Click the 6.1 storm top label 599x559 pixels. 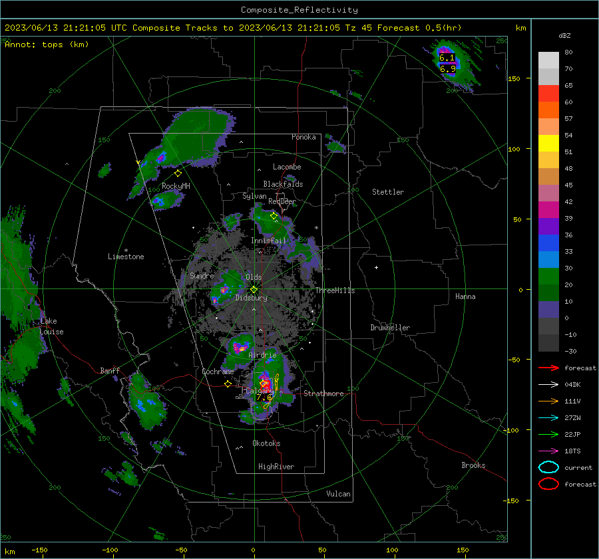click(447, 58)
